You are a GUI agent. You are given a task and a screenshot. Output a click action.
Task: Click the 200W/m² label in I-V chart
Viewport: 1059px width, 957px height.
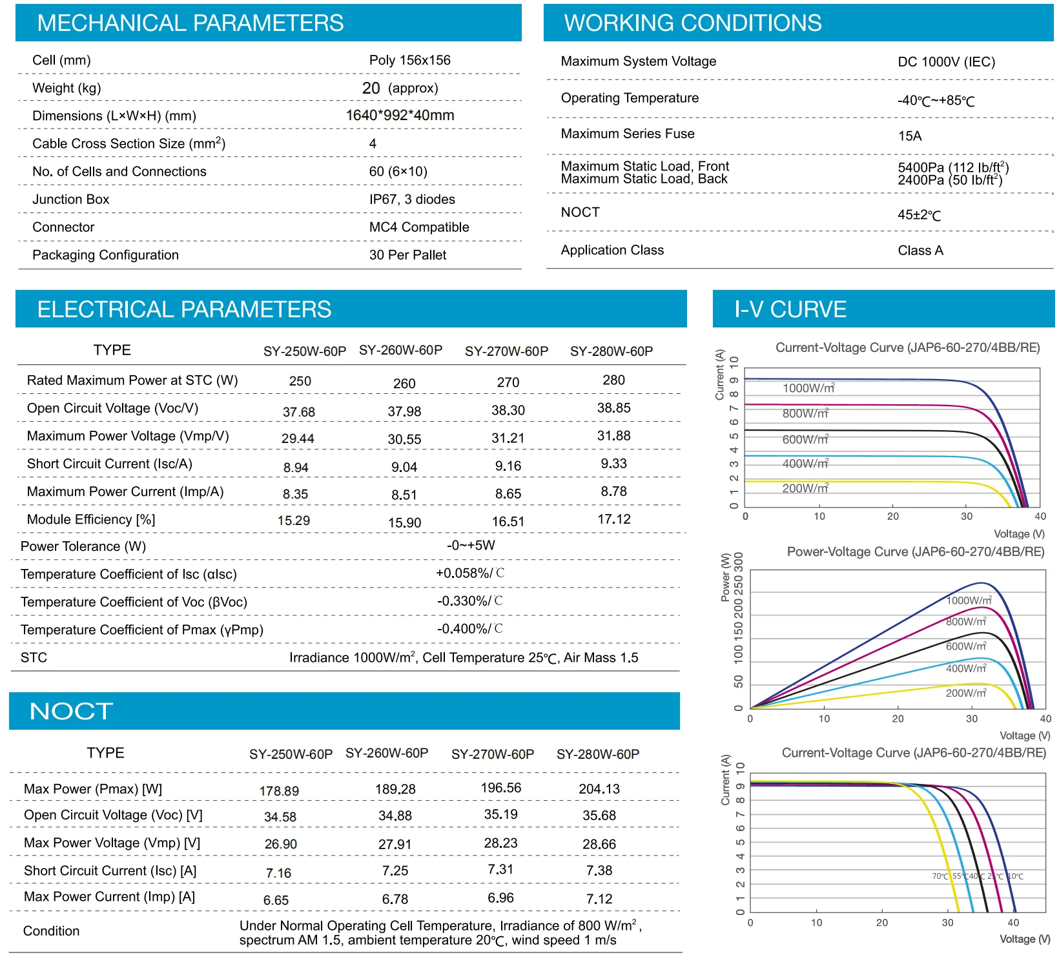pos(805,489)
